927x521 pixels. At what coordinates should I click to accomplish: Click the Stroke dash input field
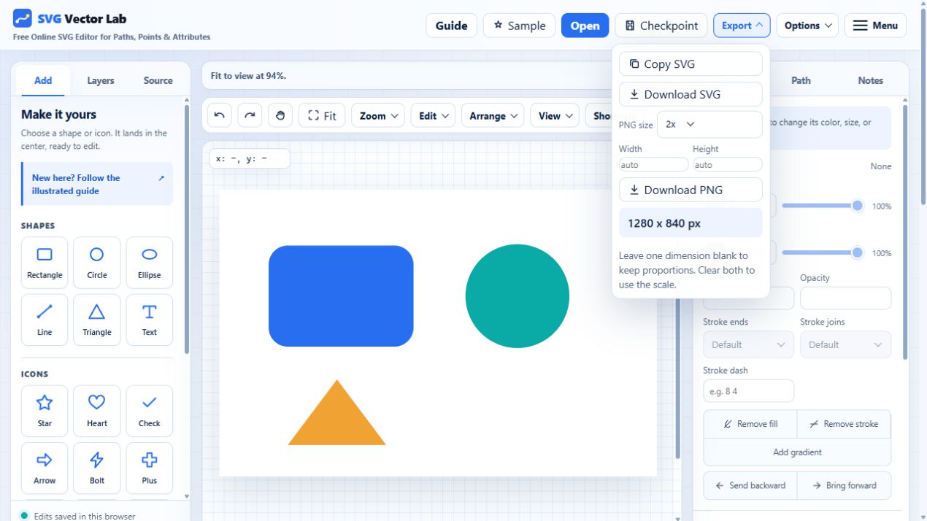click(748, 390)
